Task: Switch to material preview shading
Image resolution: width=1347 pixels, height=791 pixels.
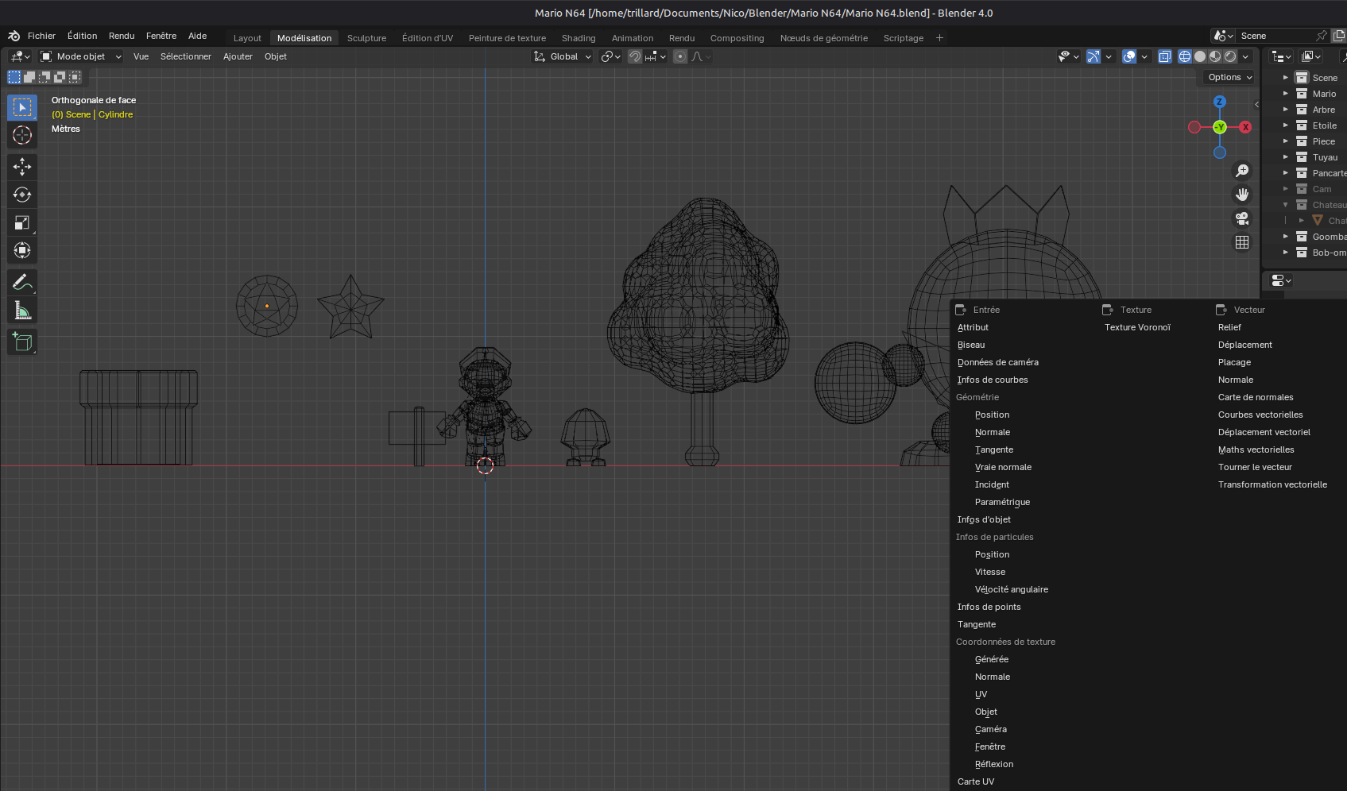Action: click(1215, 56)
